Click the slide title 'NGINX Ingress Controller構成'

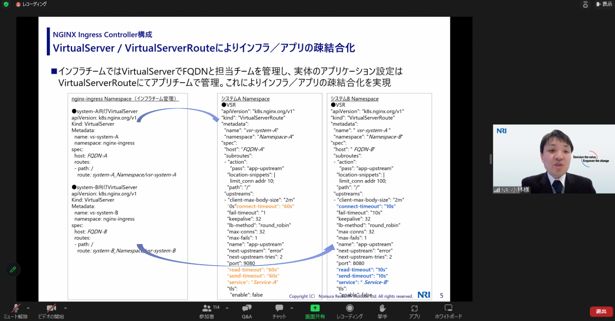[x=102, y=34]
